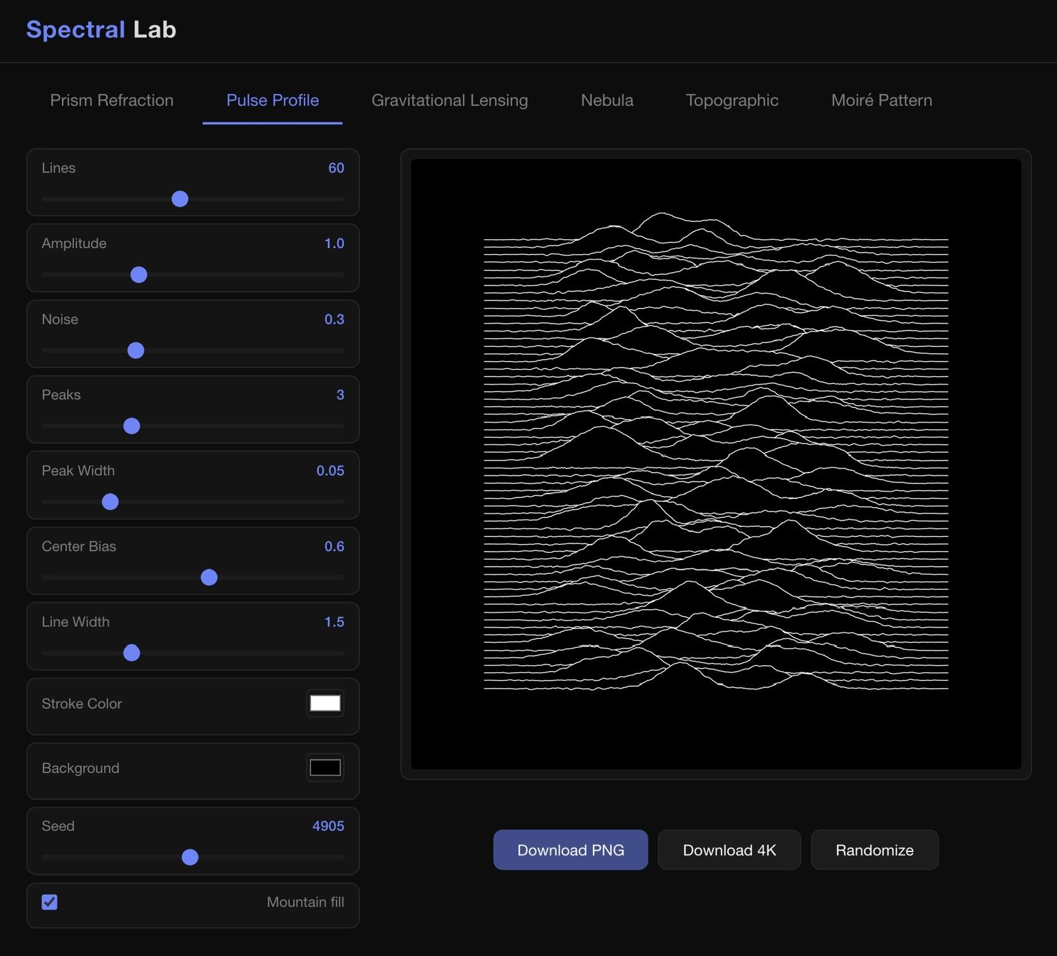
Task: Open the white Stroke Color swatch
Action: [x=325, y=703]
